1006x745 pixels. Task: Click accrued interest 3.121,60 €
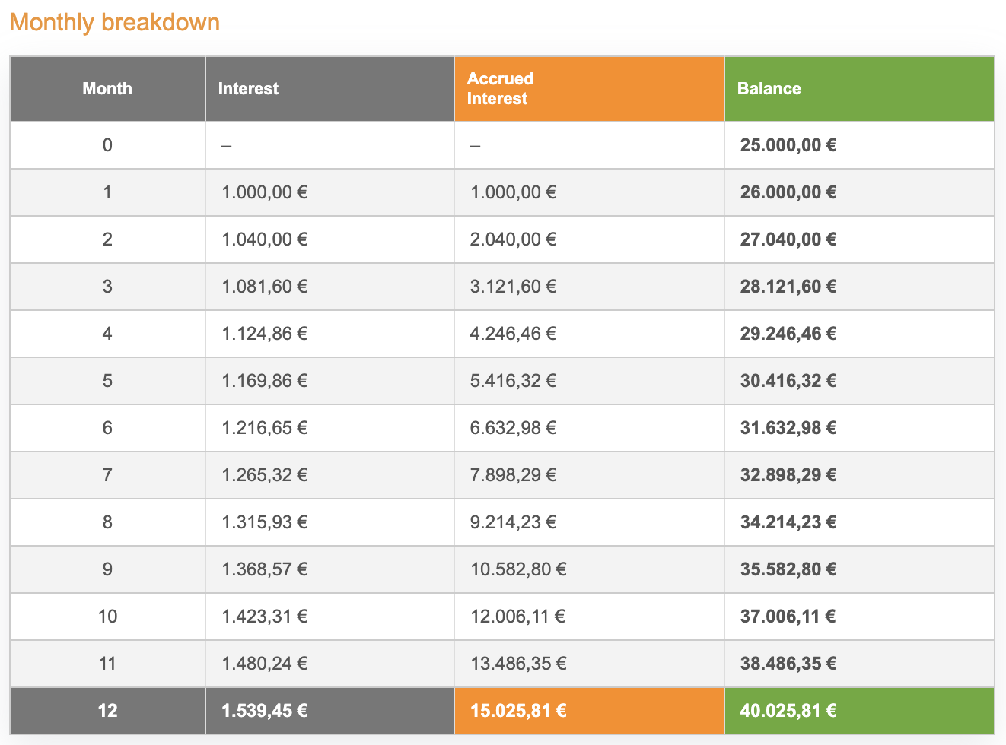click(513, 287)
